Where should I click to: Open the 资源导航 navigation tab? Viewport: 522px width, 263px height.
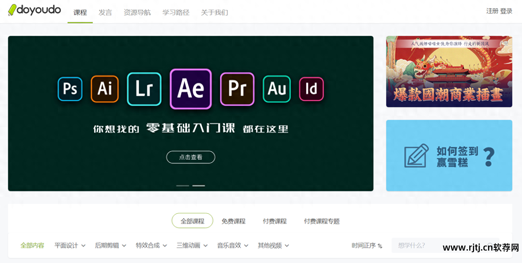pos(137,12)
